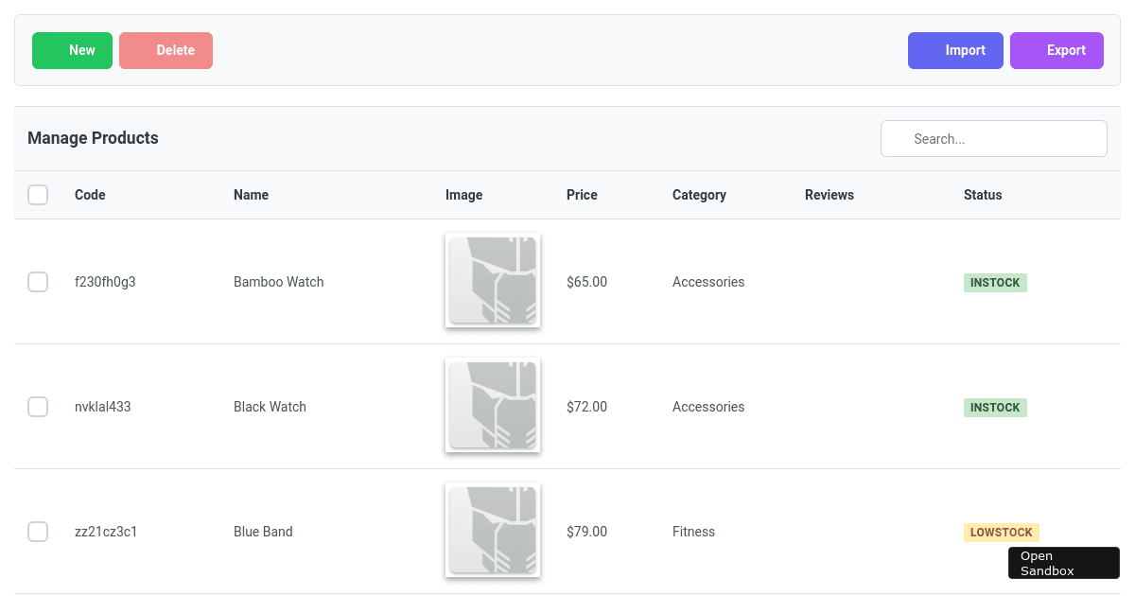The width and height of the screenshot is (1135, 596).
Task: Click the Blue Band product image
Action: 493,530
